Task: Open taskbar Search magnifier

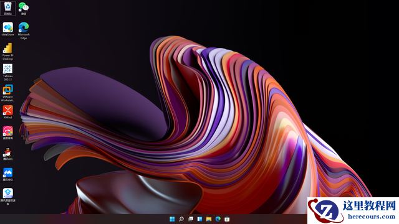Action: [x=181, y=219]
